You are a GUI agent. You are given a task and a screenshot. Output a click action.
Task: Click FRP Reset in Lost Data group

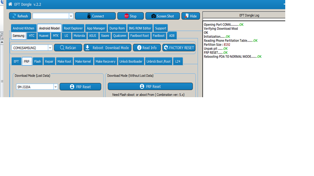pos(80,87)
